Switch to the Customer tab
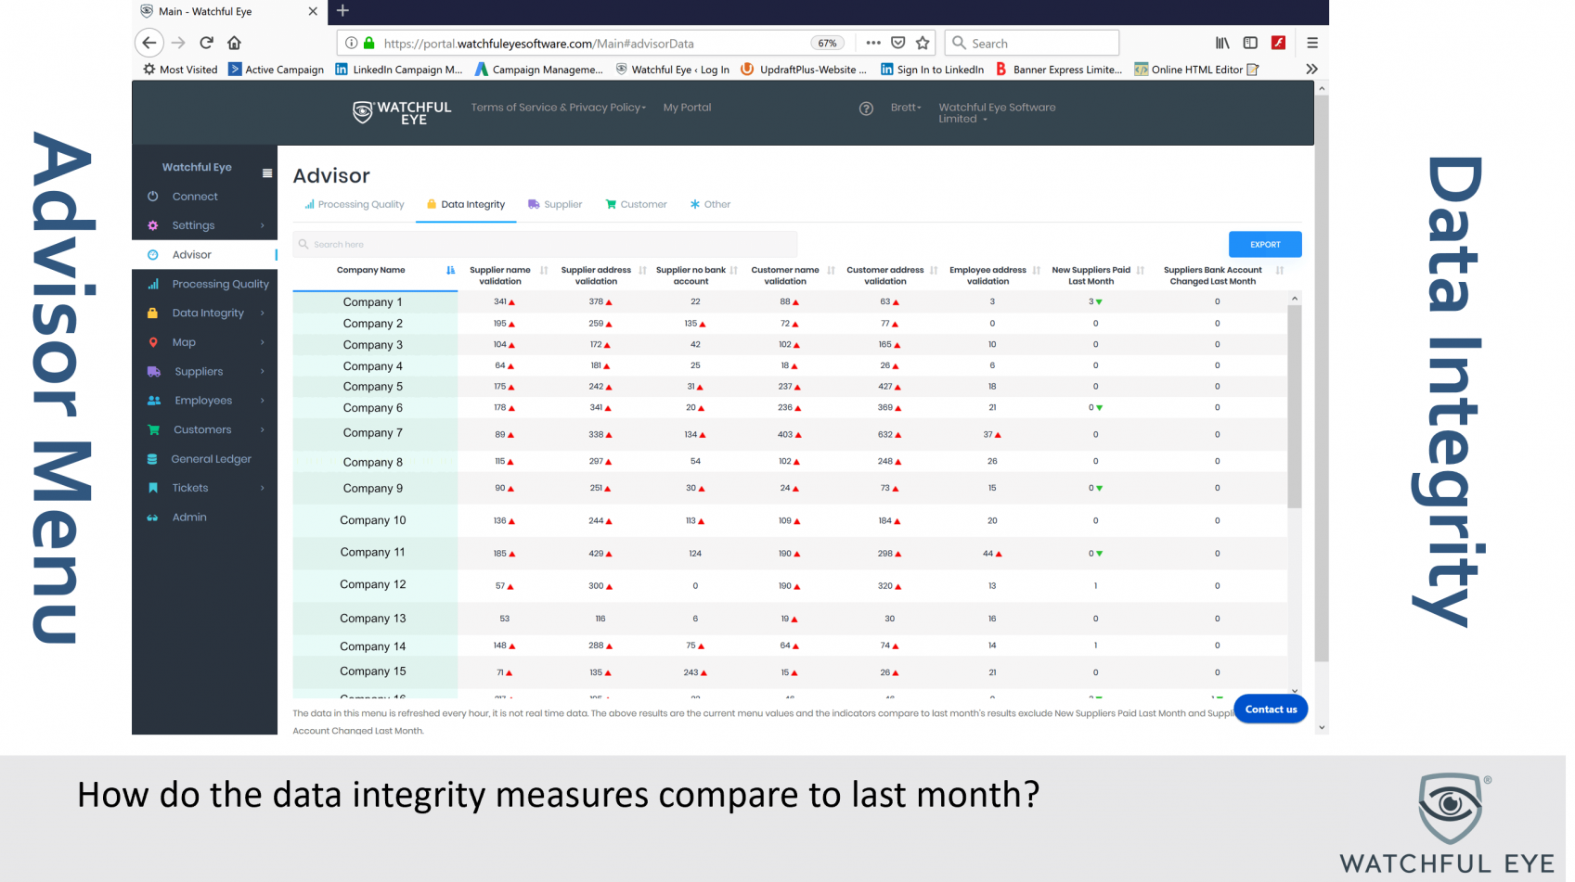Viewport: 1575px width, 882px height. (x=636, y=205)
